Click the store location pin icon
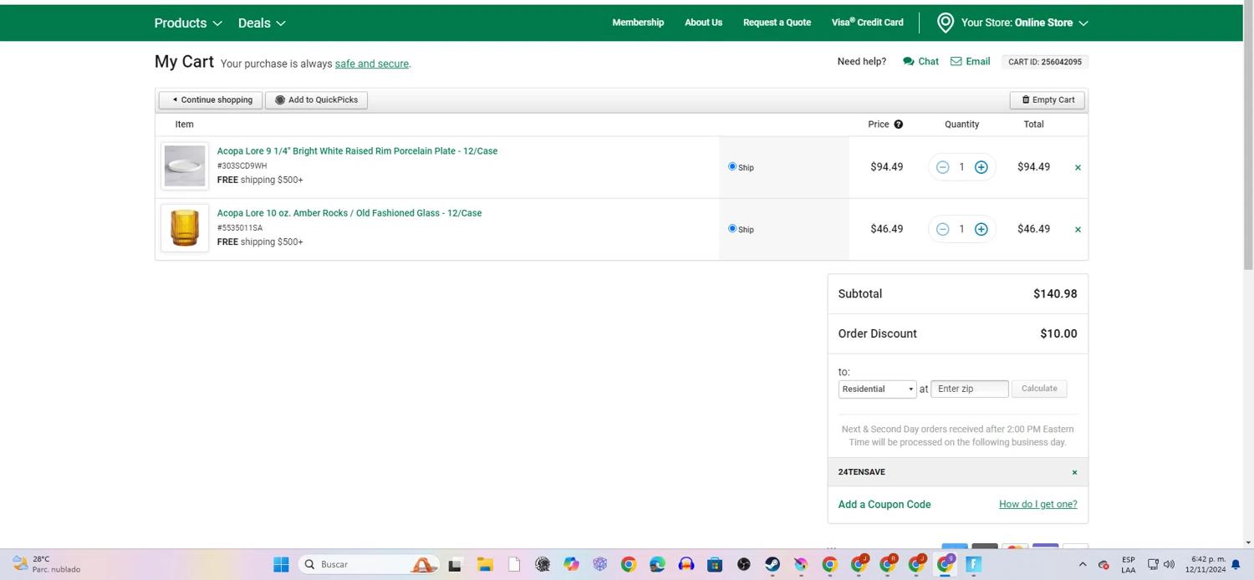Viewport: 1254px width, 580px height. [x=946, y=23]
